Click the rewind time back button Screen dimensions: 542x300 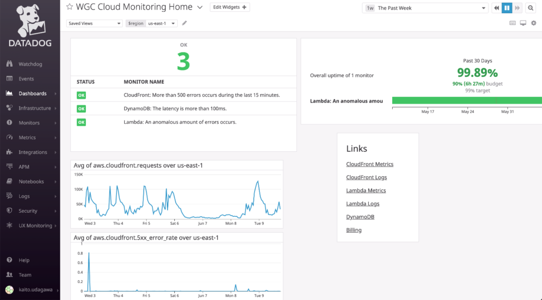(x=496, y=8)
